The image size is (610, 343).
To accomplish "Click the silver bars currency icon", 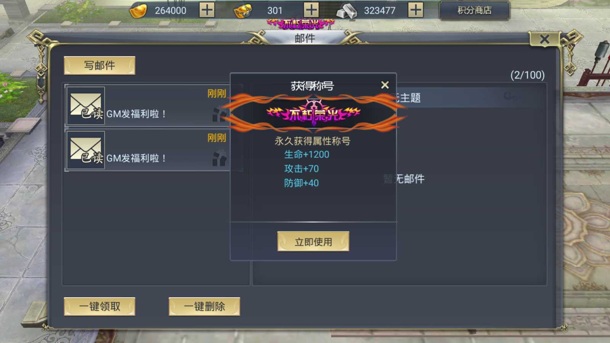I will [347, 11].
